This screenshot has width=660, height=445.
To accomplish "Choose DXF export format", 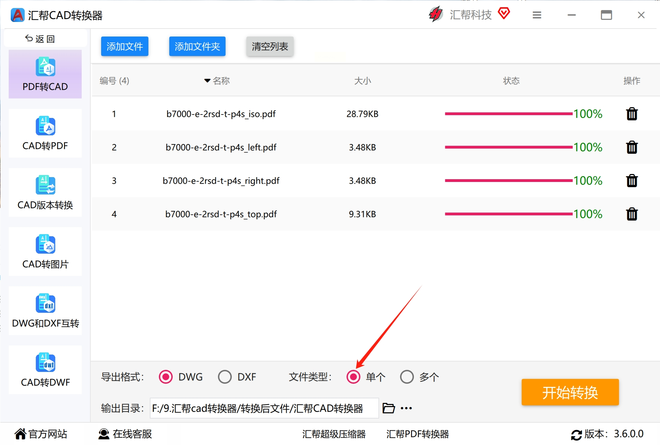I will pos(225,377).
